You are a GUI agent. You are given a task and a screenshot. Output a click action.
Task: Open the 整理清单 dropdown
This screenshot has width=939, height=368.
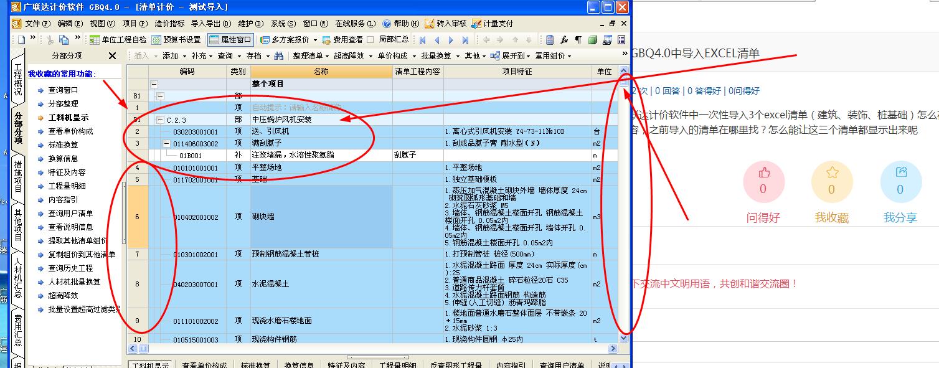[310, 56]
